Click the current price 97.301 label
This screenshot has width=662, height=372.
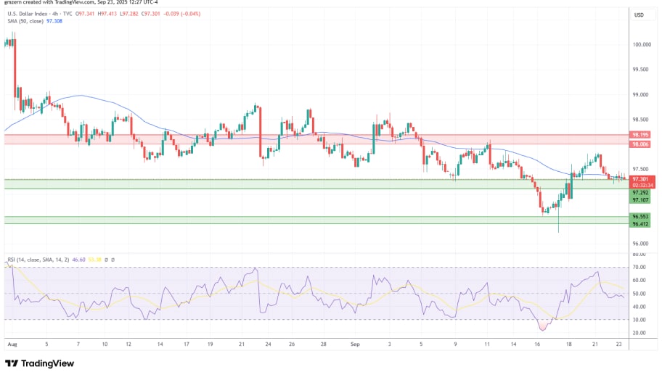[x=640, y=179]
